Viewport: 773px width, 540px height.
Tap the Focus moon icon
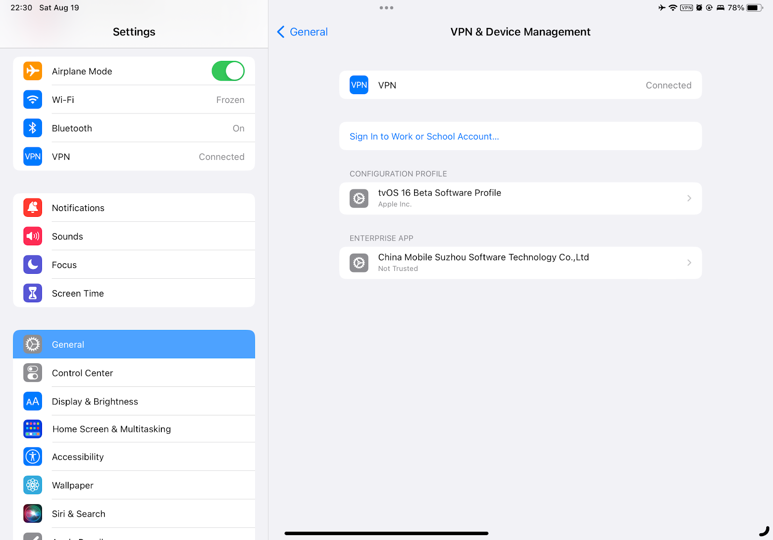point(33,265)
